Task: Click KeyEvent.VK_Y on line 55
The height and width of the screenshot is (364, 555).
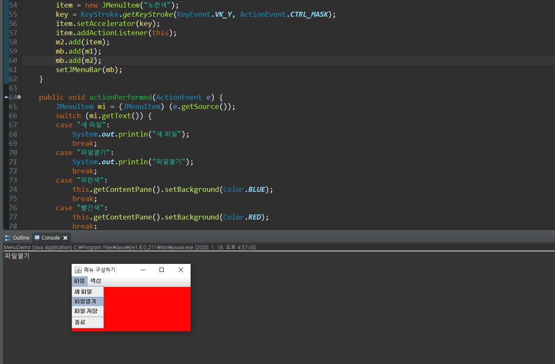Action: [x=204, y=14]
